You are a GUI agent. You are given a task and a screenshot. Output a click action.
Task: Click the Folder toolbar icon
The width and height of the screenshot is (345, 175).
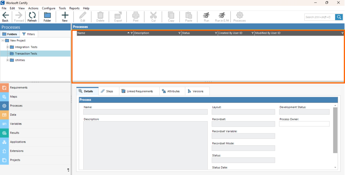(47, 17)
